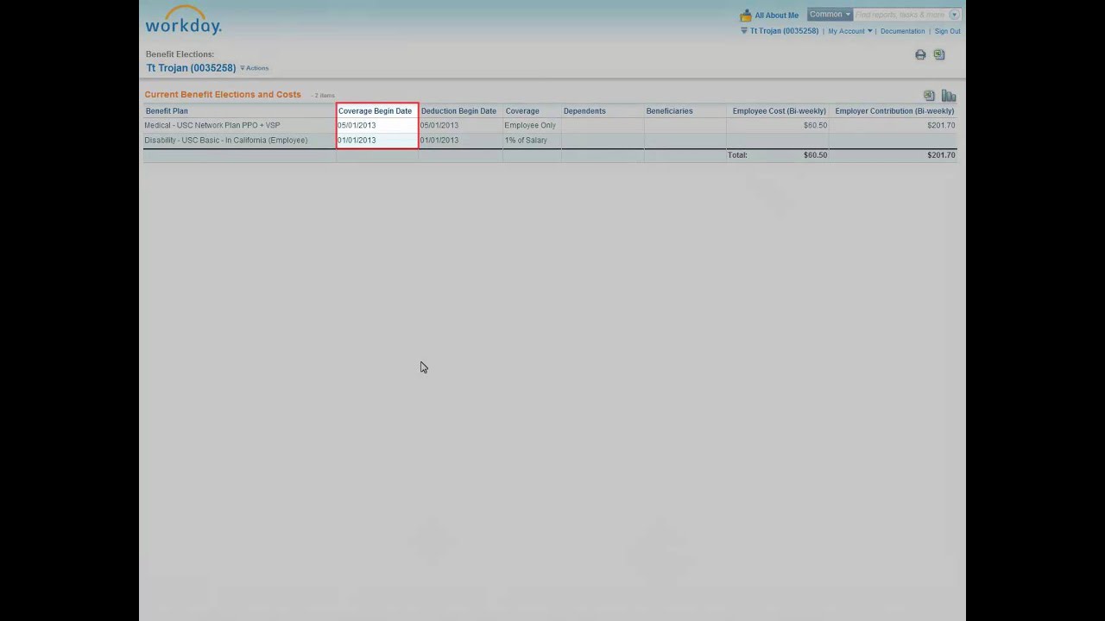Click the Find reports, tasks & more search field
Image resolution: width=1105 pixels, height=621 pixels.
[900, 15]
